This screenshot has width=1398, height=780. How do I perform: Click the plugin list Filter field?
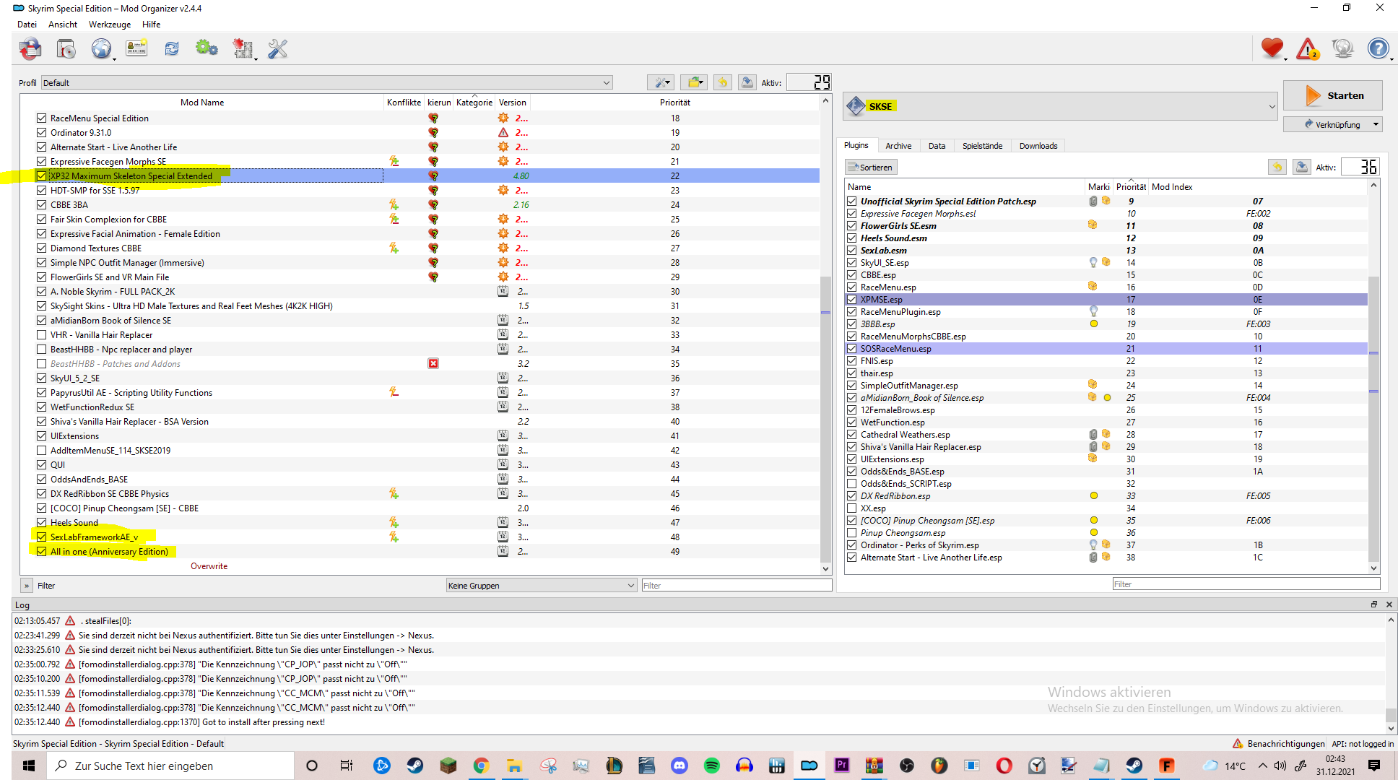click(x=1246, y=584)
